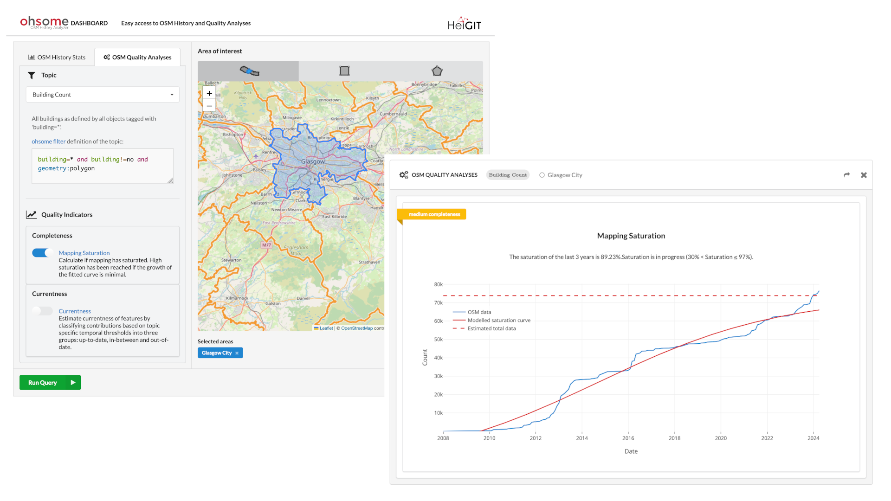Switch to OSM Quality Analyses tab
Screen dimensions: 891x501
(137, 58)
